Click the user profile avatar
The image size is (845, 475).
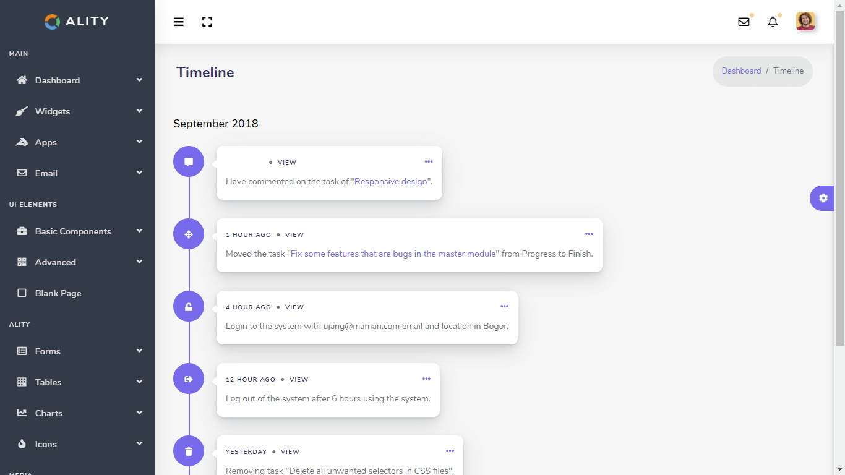click(805, 22)
